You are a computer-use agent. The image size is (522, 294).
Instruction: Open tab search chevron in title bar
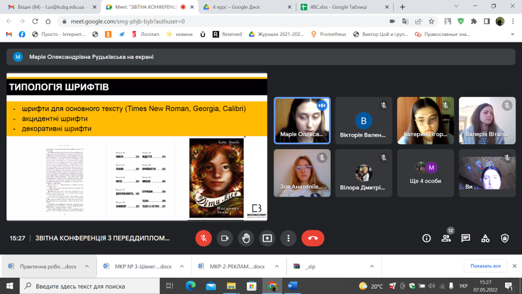[x=456, y=6]
